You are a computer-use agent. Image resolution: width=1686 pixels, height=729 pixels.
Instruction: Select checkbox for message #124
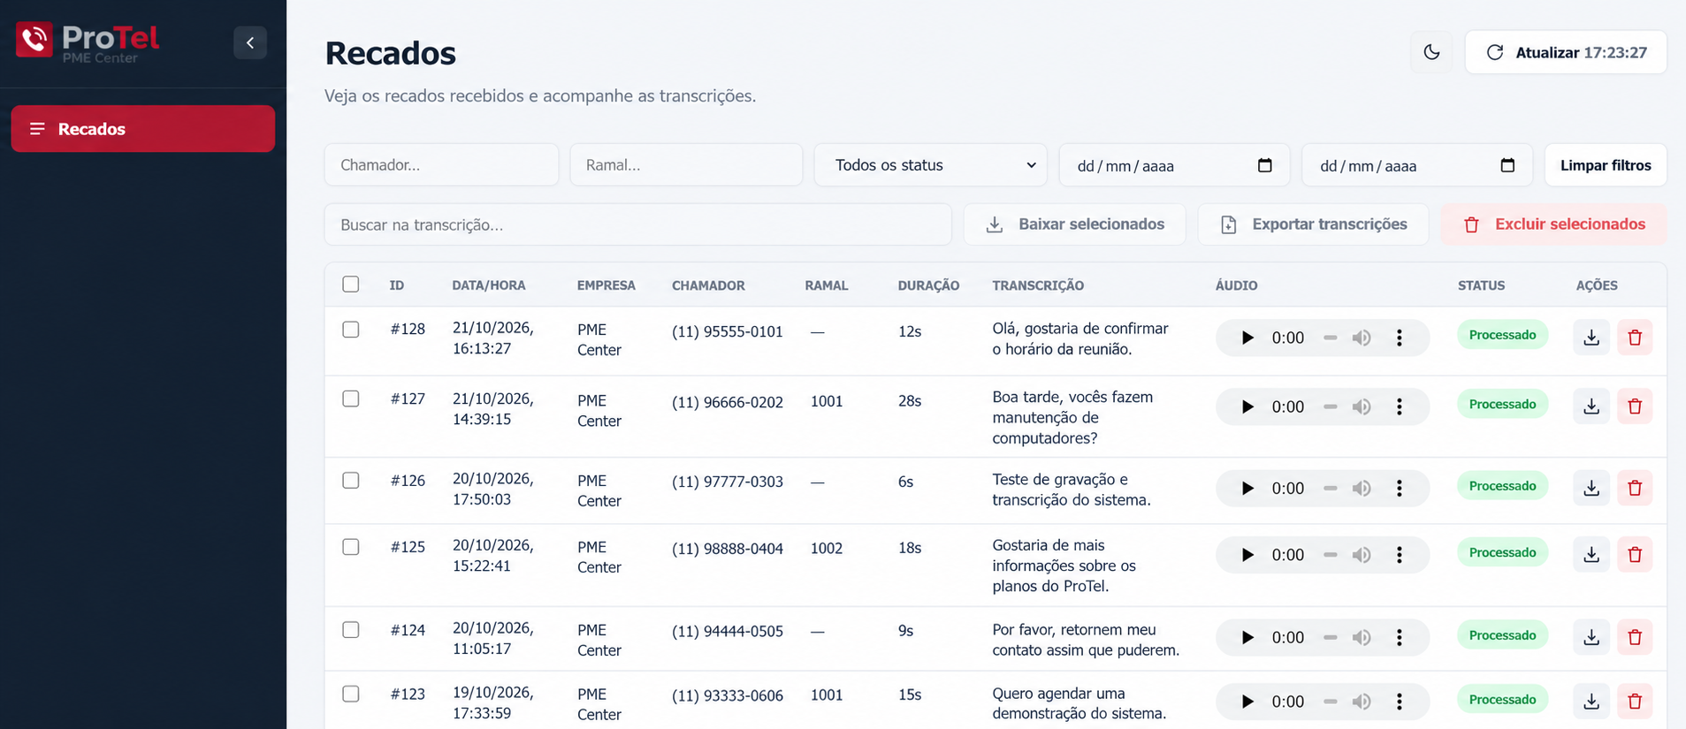point(351,630)
